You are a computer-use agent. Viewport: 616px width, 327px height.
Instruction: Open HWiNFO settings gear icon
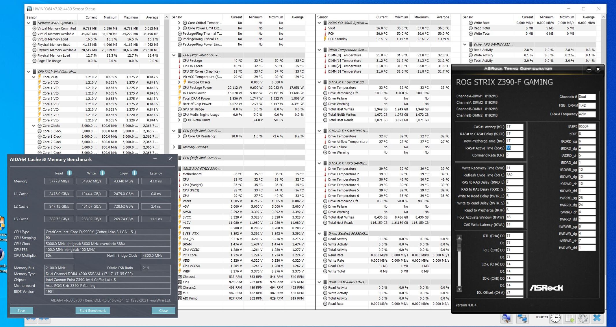[583, 318]
